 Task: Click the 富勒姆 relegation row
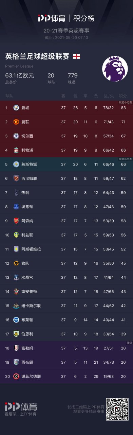coord(66,348)
